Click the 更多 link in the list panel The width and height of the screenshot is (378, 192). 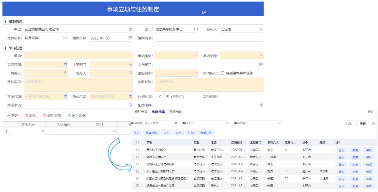point(370,112)
